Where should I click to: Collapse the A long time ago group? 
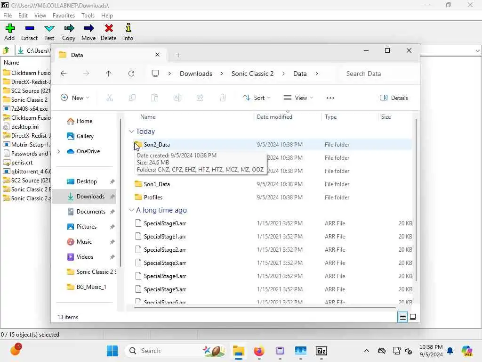pos(132,210)
